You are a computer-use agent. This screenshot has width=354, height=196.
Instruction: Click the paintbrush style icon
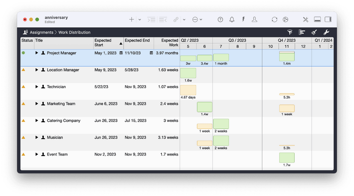(314, 32)
